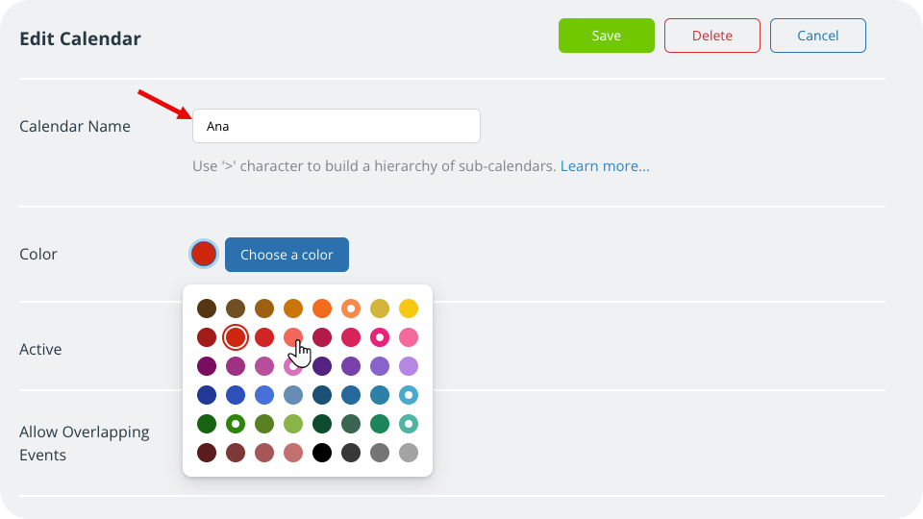This screenshot has width=923, height=519.
Task: Click the current red color preview circle
Action: click(x=204, y=254)
